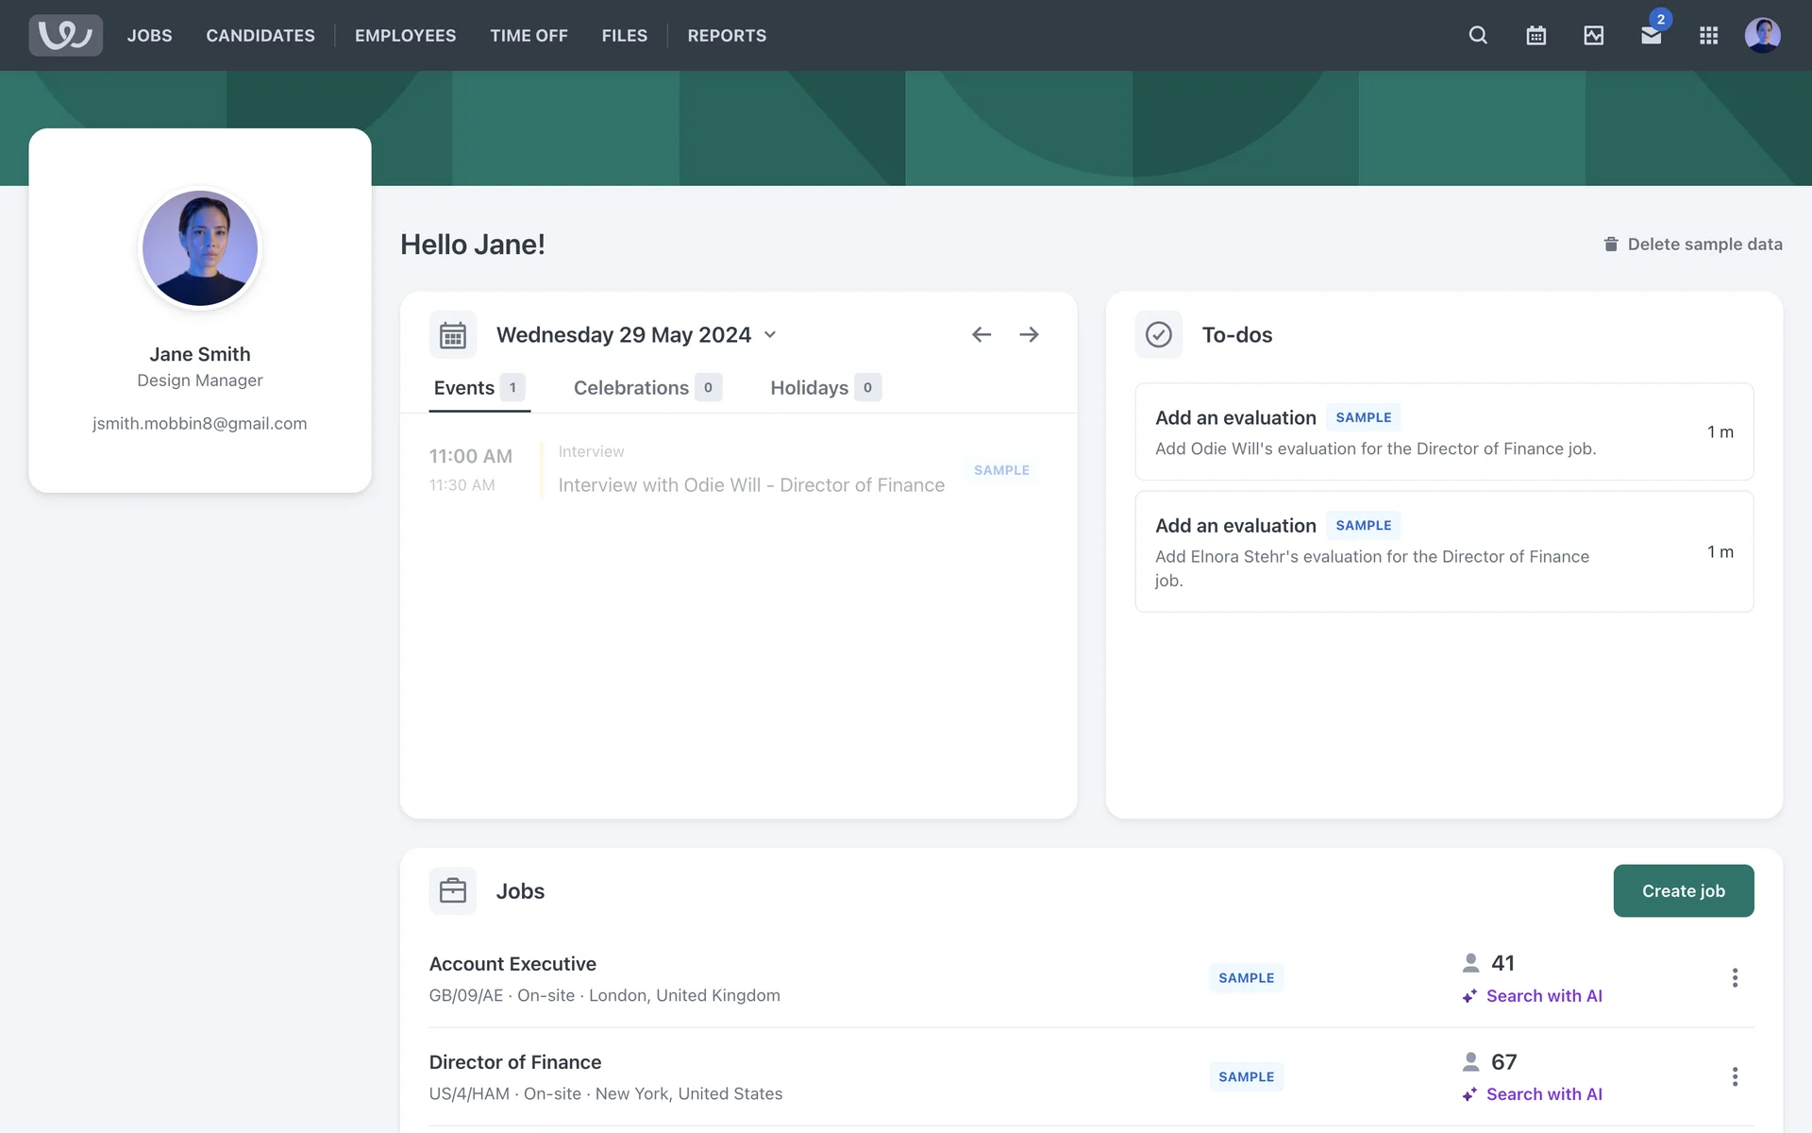
Task: Click the To-dos checkmark icon
Action: (1158, 334)
